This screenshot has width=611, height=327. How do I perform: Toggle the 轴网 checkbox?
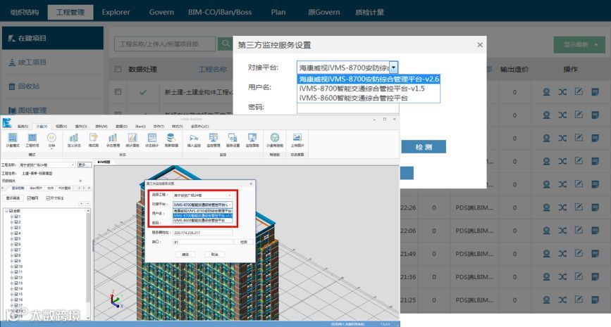(x=29, y=198)
